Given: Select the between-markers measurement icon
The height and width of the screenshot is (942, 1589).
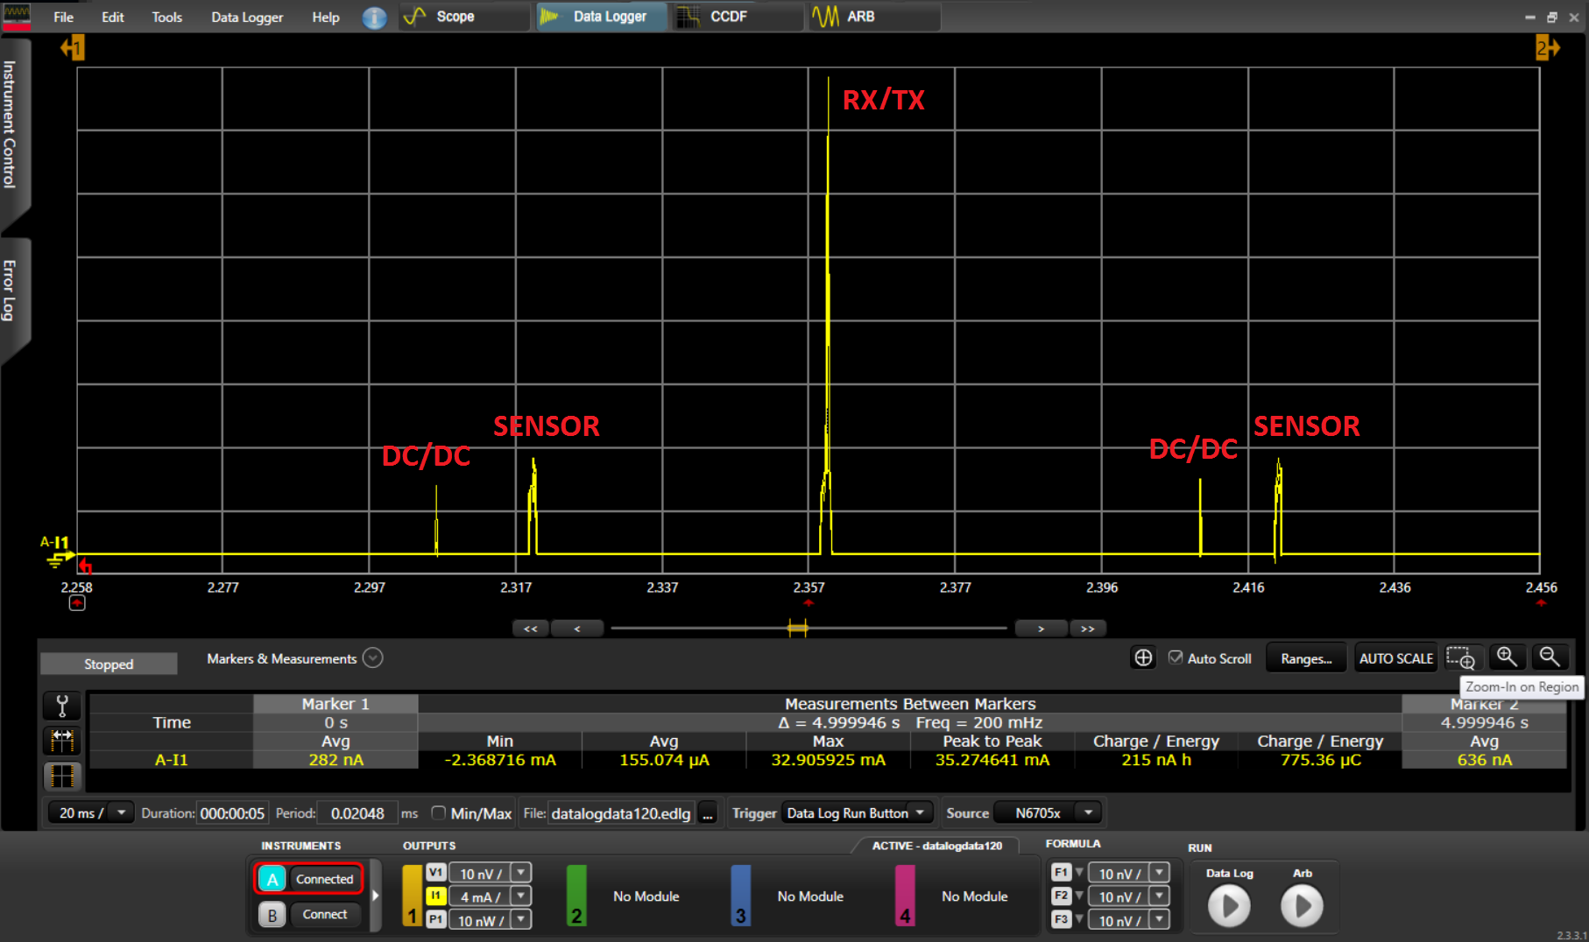Looking at the screenshot, I should point(62,741).
